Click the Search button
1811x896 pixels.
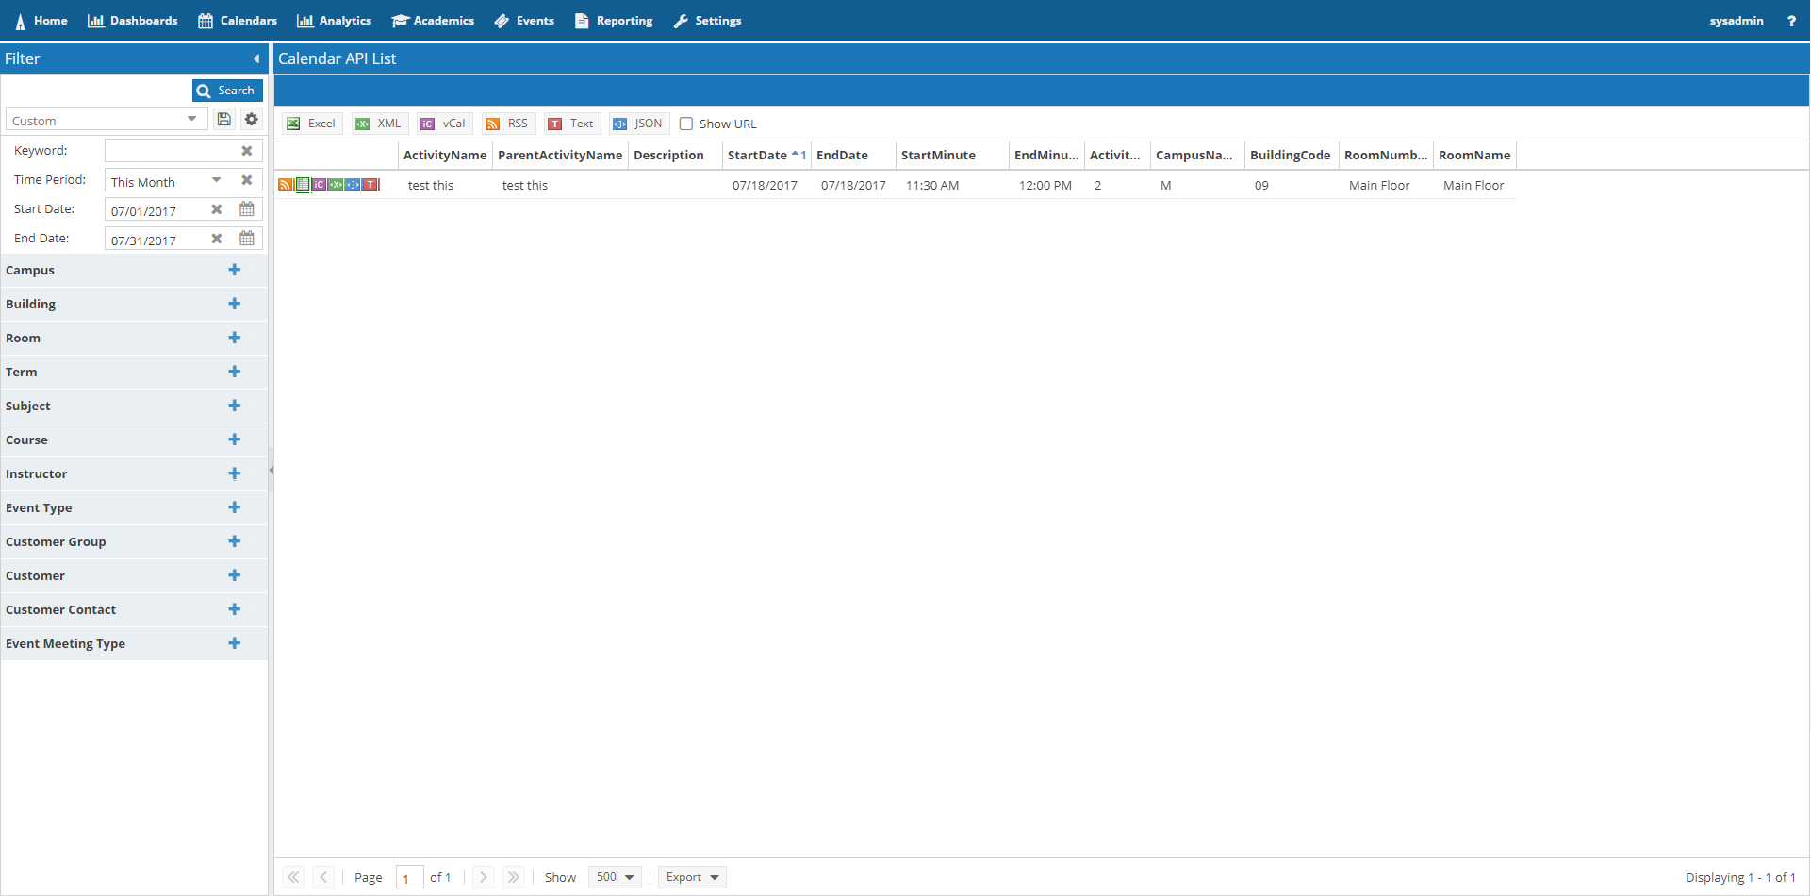(x=227, y=91)
